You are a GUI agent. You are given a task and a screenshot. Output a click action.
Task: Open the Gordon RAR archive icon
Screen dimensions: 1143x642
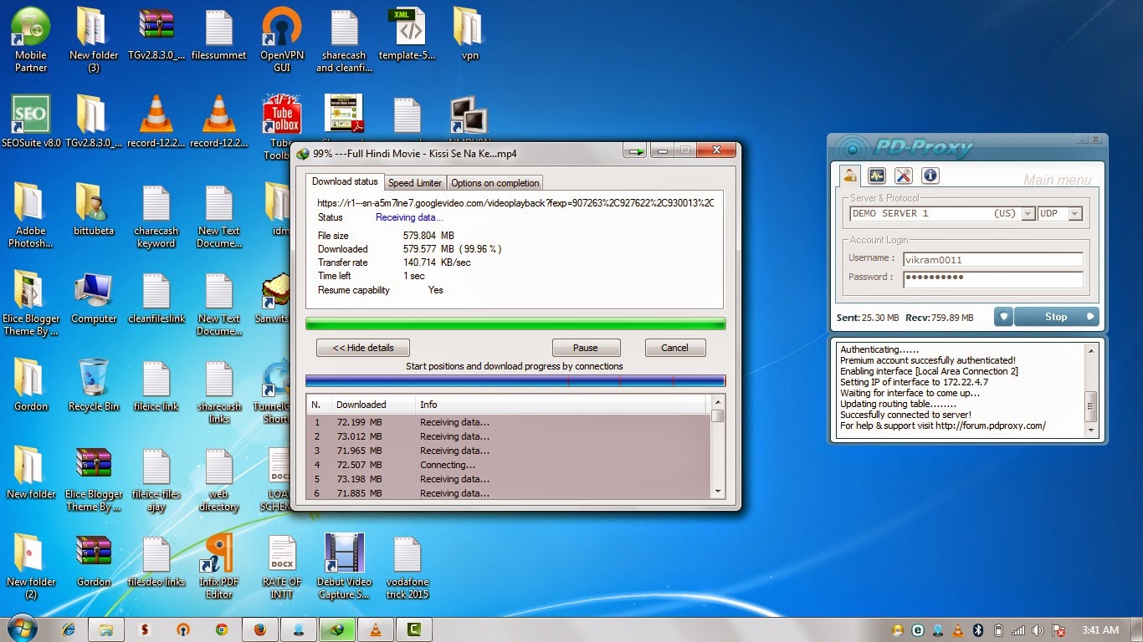[94, 561]
